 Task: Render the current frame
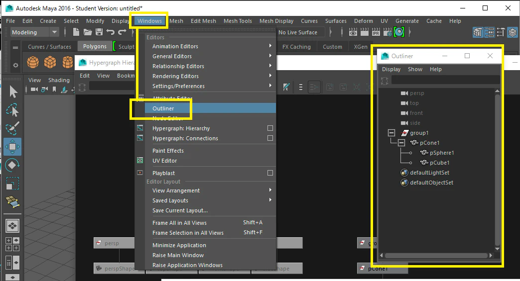365,32
